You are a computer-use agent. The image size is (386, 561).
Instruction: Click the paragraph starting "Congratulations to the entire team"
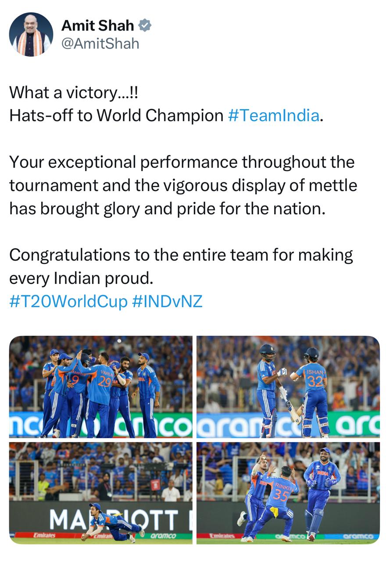181,255
